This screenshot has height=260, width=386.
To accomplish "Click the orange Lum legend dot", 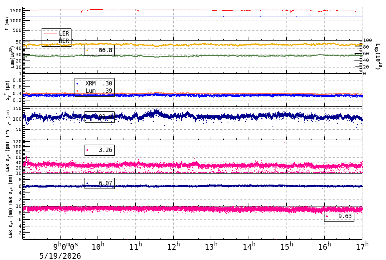I will coord(77,91).
